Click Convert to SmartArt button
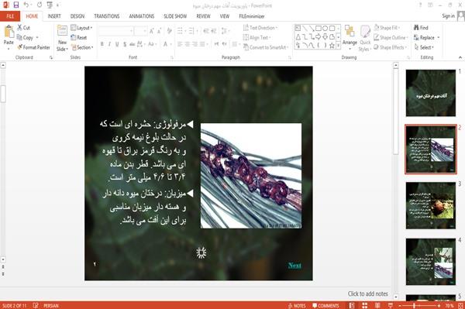Image resolution: width=465 pixels, height=309 pixels. click(x=265, y=47)
